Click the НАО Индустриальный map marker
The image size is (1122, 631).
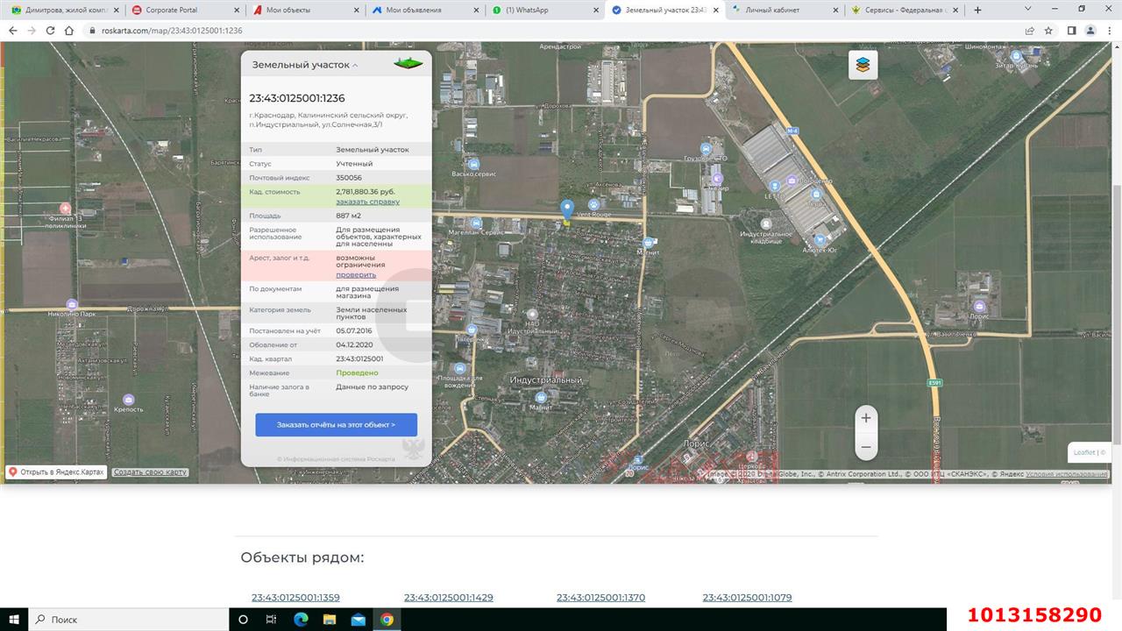532,314
